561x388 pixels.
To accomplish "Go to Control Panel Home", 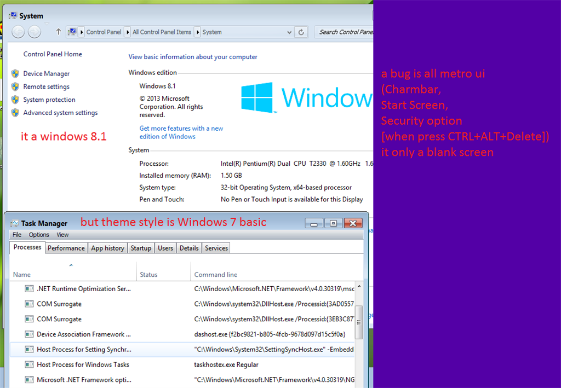I will pos(52,54).
